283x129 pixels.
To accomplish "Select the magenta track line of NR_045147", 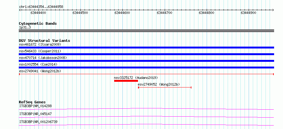I will 146,117.
